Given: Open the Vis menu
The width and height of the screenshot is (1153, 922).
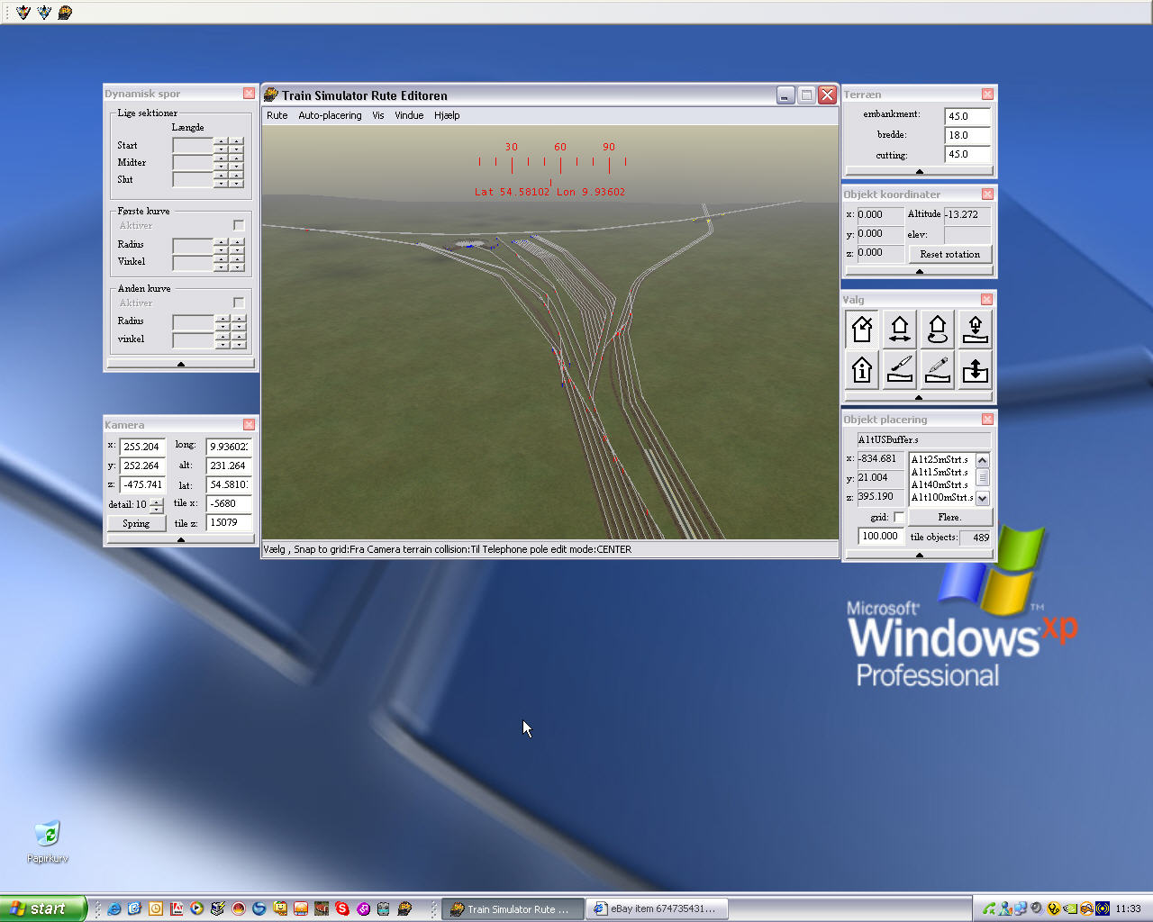Looking at the screenshot, I should (378, 115).
